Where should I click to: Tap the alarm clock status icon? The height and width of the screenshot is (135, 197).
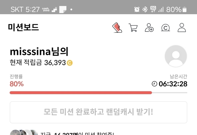coord(137,10)
